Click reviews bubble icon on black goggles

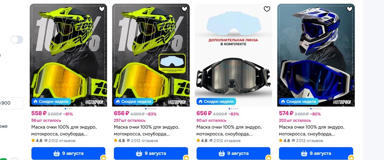211,141
